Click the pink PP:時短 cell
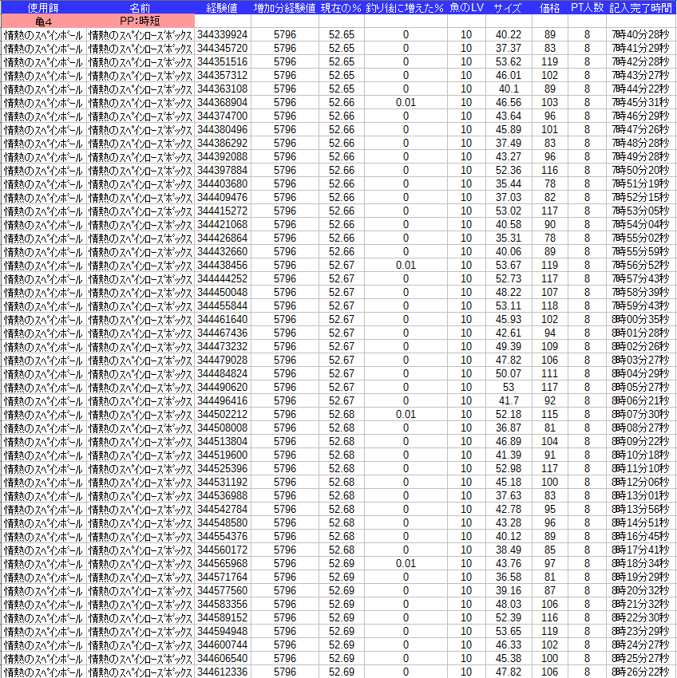Image resolution: width=677 pixels, height=678 pixels. click(x=140, y=21)
